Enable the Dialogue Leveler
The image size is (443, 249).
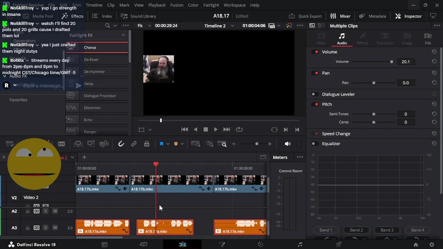pos(315,94)
